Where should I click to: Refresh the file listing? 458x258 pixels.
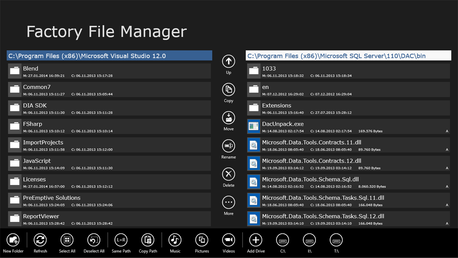point(40,240)
